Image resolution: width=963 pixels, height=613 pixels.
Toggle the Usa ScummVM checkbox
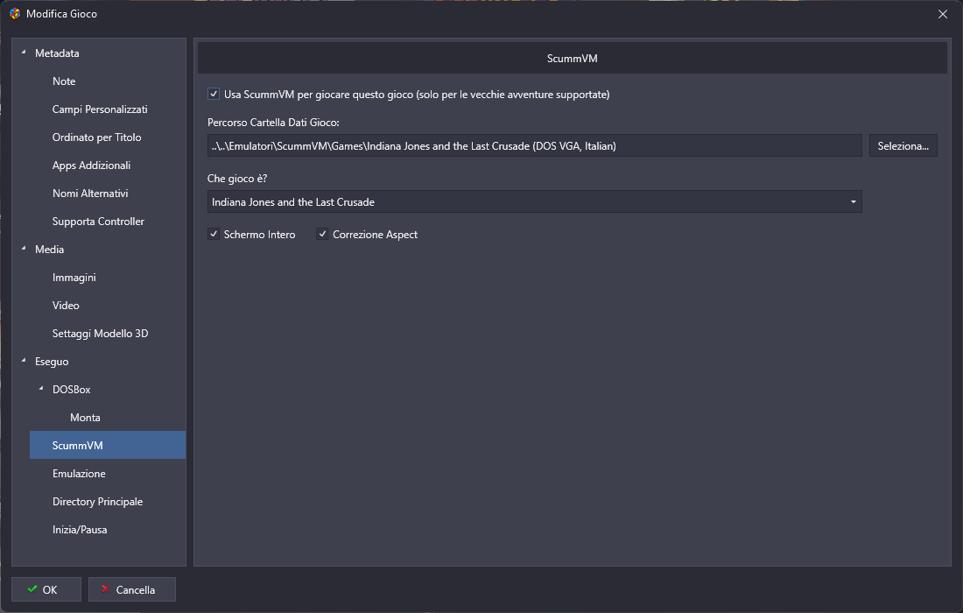[214, 94]
